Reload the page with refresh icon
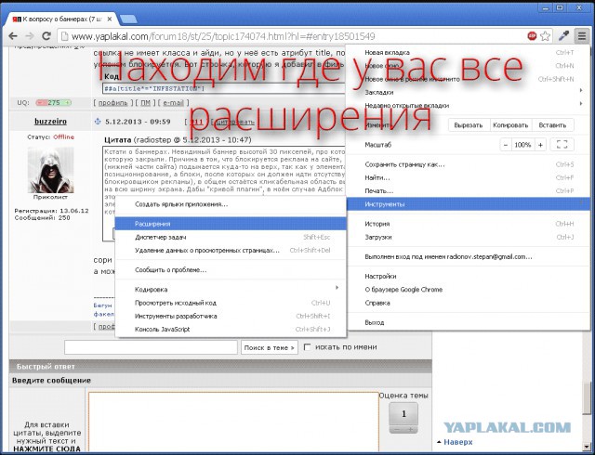The height and width of the screenshot is (455, 595). click(46, 36)
